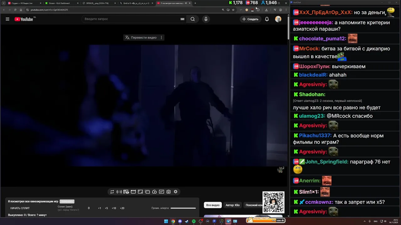Click chat username 'John_Springfield'
Screen dimensions: 401x225
pos(327,162)
